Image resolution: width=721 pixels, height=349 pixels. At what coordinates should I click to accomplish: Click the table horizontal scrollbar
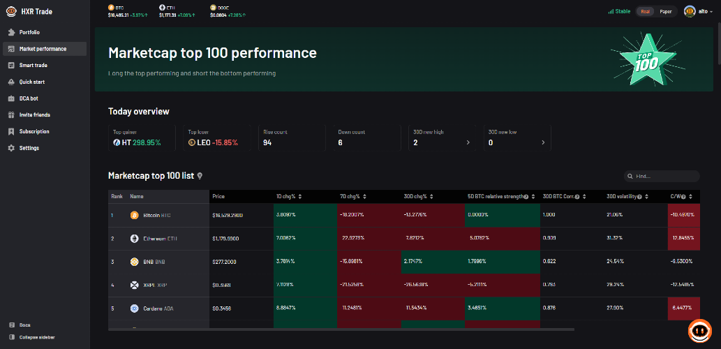pyautogui.click(x=341, y=329)
